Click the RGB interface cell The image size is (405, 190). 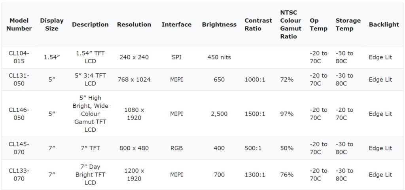176,148
